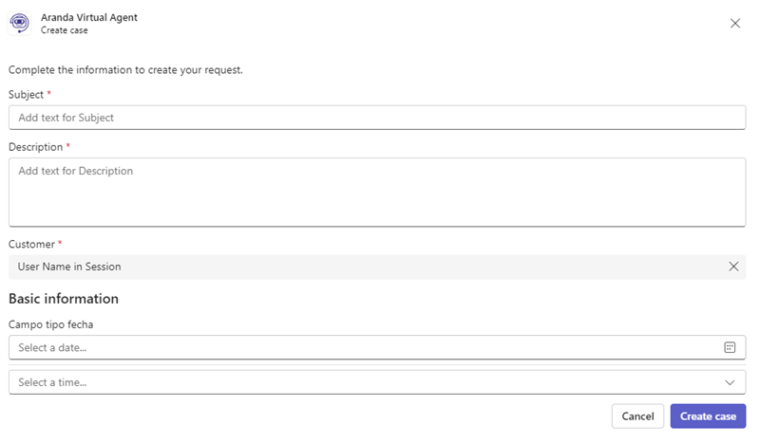Select the date input field
The height and width of the screenshot is (443, 760).
tap(377, 347)
